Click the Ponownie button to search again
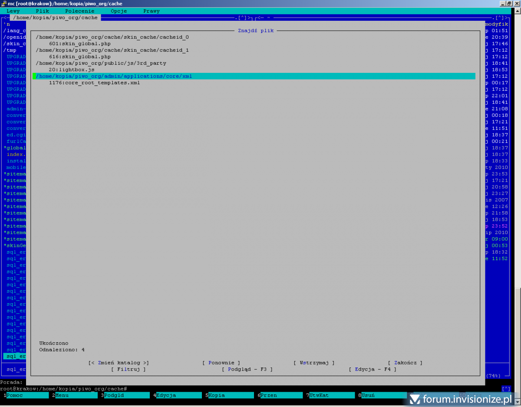This screenshot has width=521, height=407. (221, 363)
